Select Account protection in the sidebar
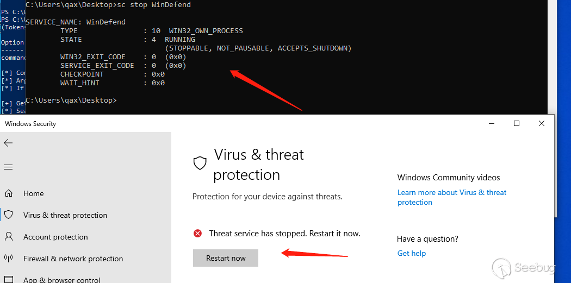The width and height of the screenshot is (571, 283). click(x=55, y=237)
